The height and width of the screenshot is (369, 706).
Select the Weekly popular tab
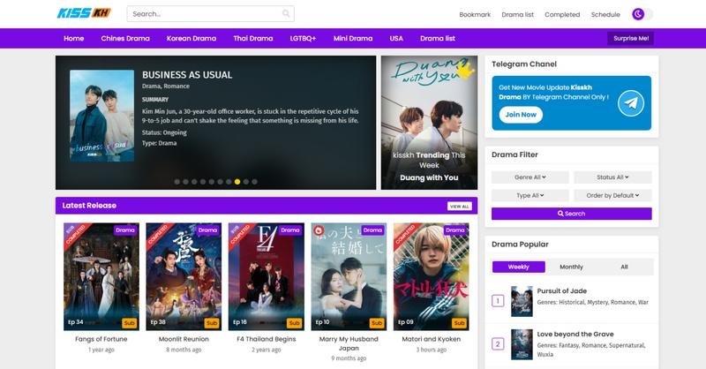click(x=519, y=267)
